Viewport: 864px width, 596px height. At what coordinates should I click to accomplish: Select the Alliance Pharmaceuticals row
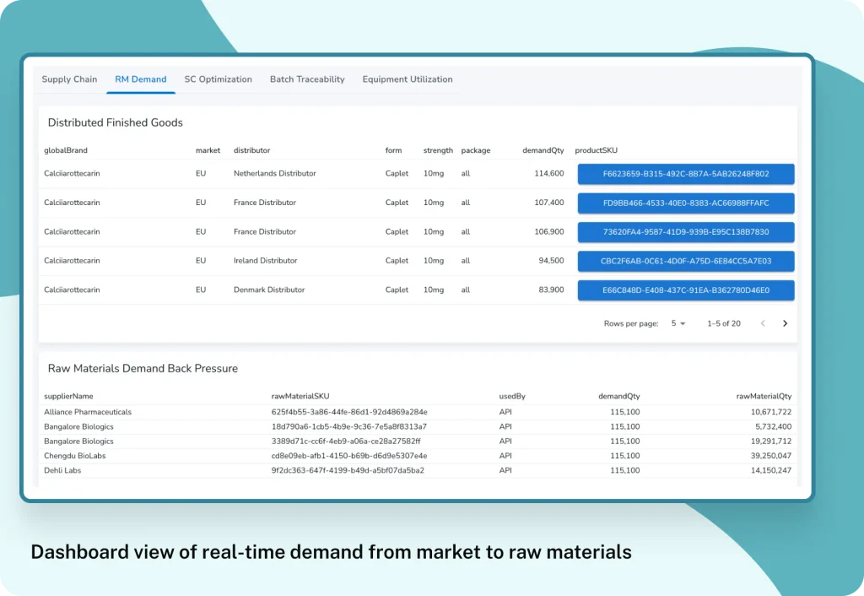click(x=88, y=412)
